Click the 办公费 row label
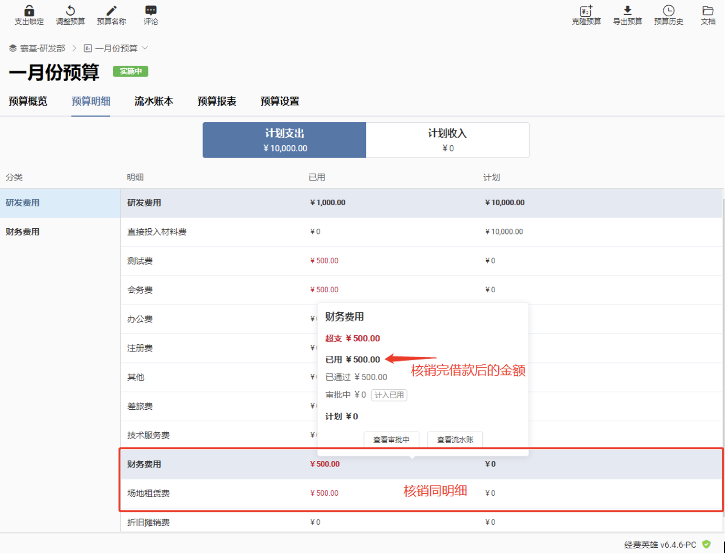725x553 pixels. point(140,319)
